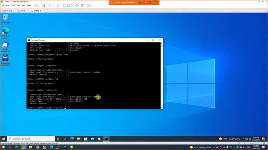The height and width of the screenshot is (150, 268).
Task: Expand the power options dropdown arrow
Action: [x=39, y=5]
